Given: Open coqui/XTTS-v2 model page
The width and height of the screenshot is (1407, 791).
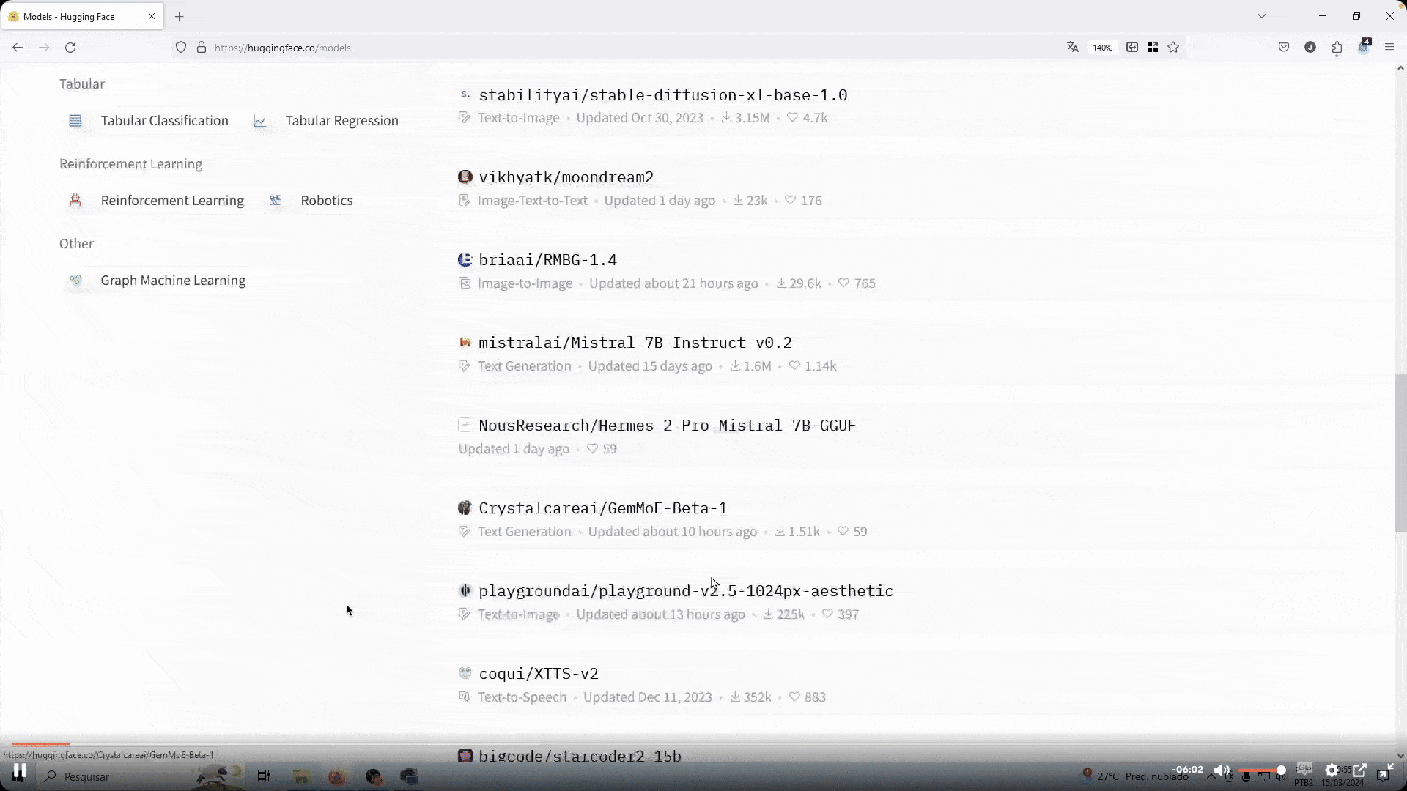Looking at the screenshot, I should click(x=538, y=674).
